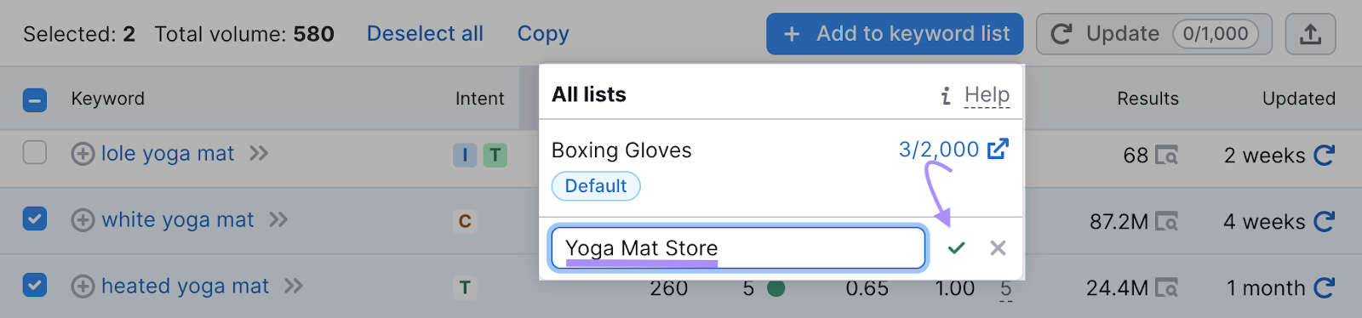Check the lole yoga mat checkbox
Viewport: 1362px width, 318px height.
coord(35,153)
